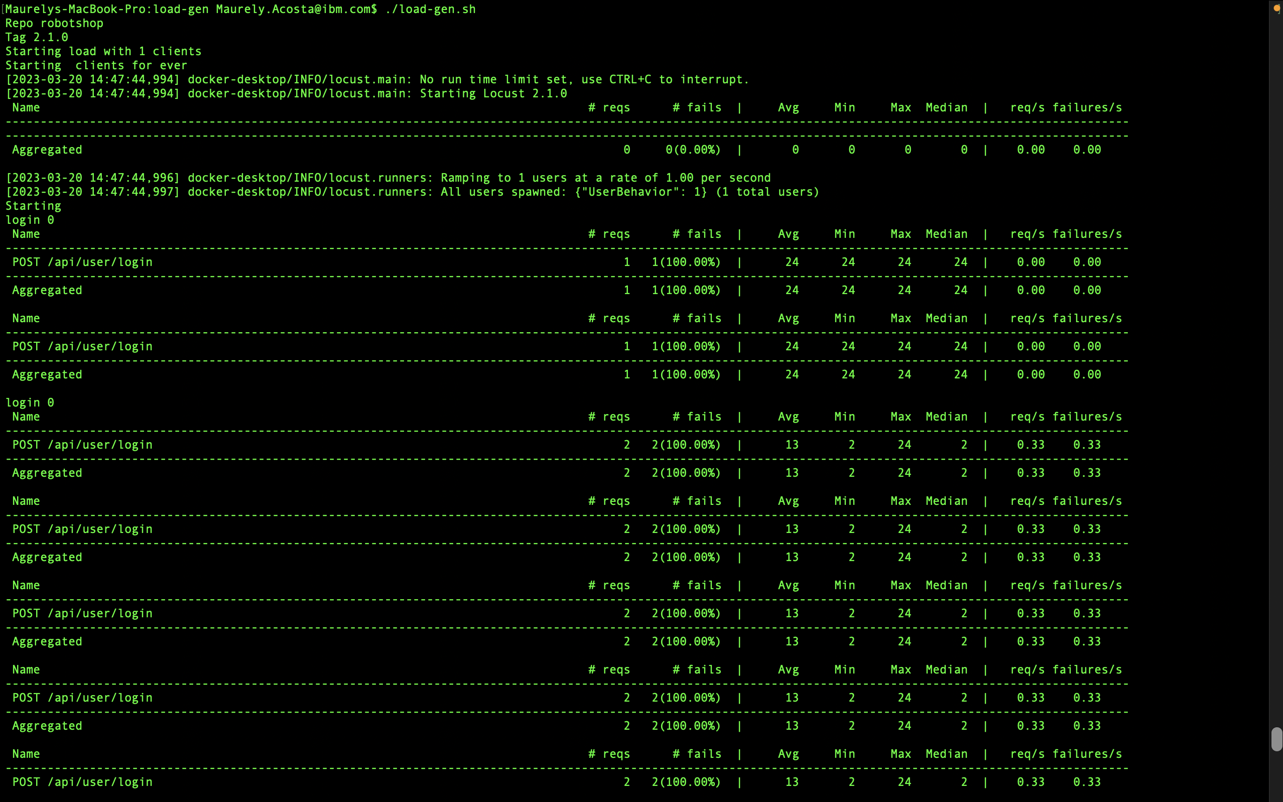Click the topmost '# reqs' column header
The image size is (1283, 802).
(609, 108)
